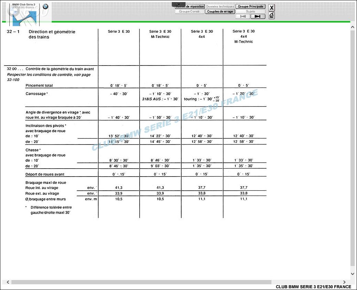
Task: Click the horizontal scrollbar right arrow
Action: (x=344, y=282)
